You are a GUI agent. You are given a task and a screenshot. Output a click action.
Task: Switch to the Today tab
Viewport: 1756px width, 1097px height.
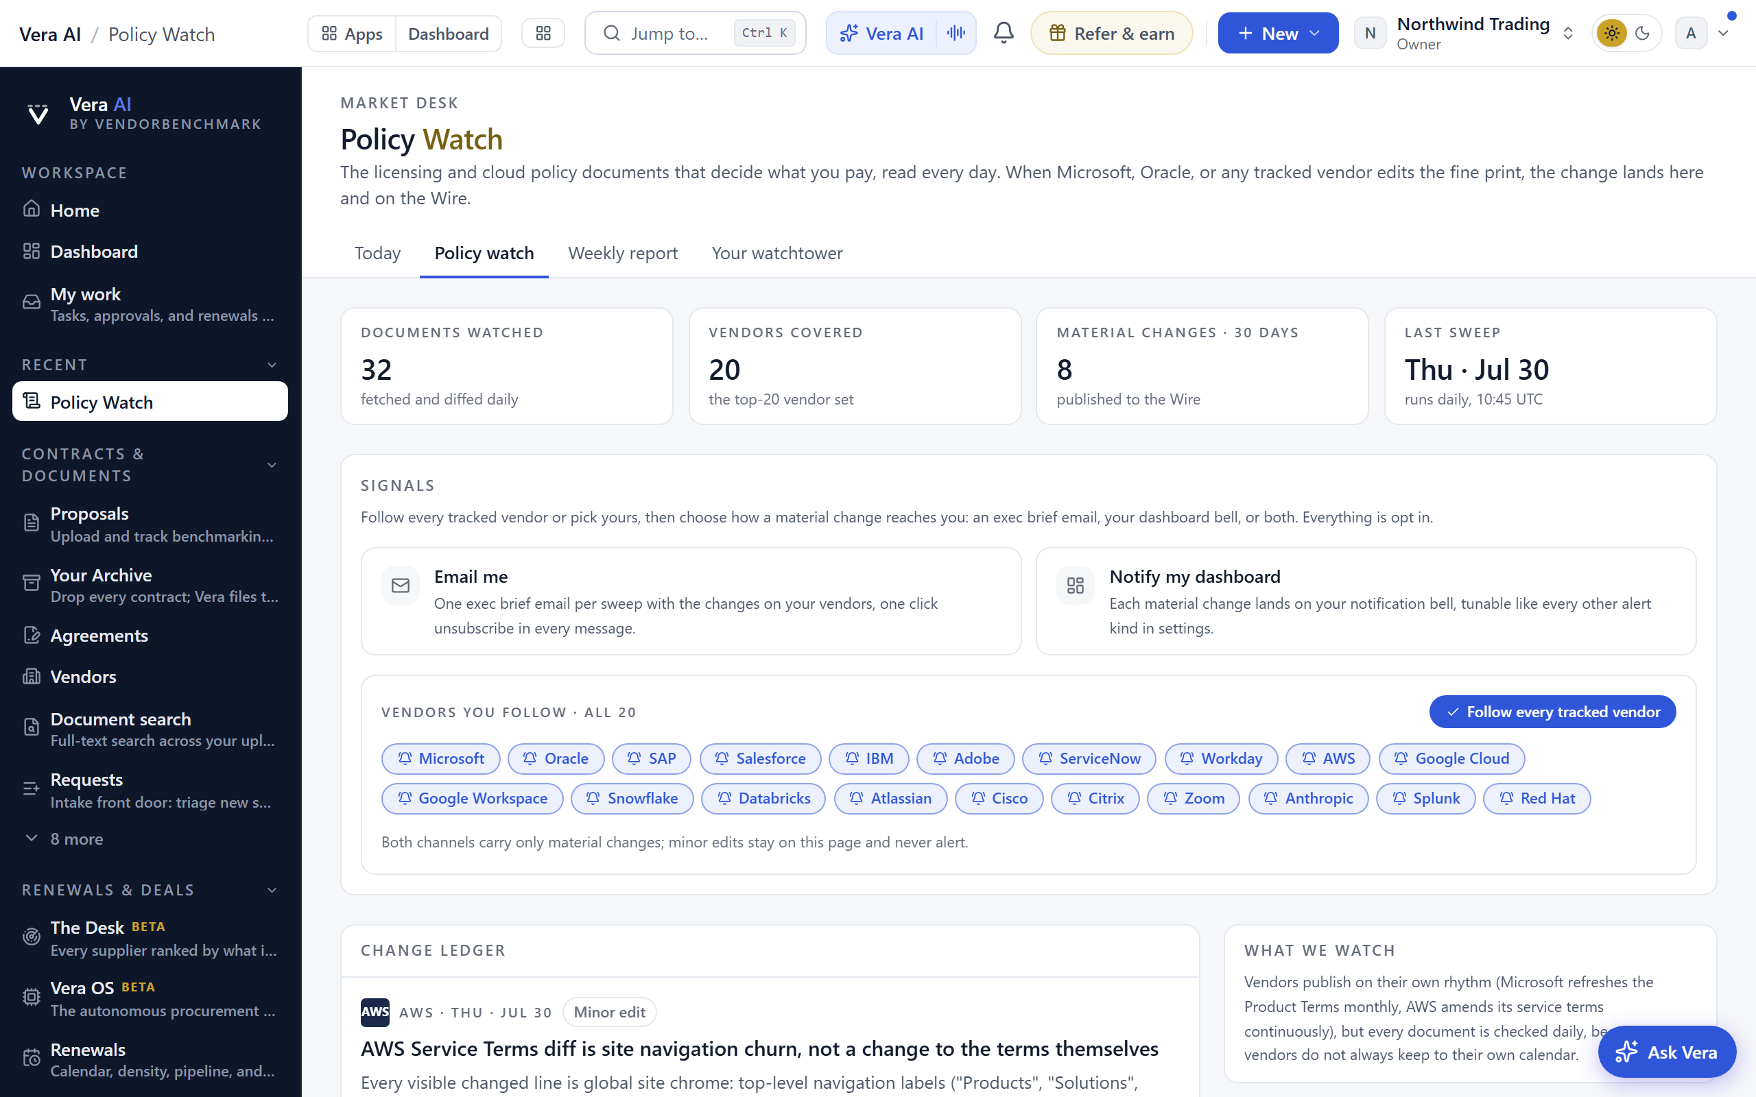click(x=377, y=253)
